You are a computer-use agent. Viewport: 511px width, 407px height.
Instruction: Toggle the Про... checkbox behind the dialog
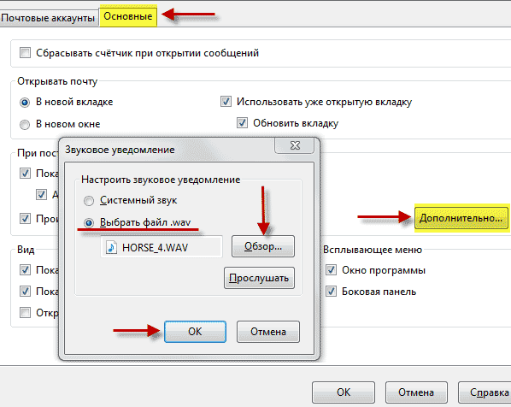click(25, 218)
